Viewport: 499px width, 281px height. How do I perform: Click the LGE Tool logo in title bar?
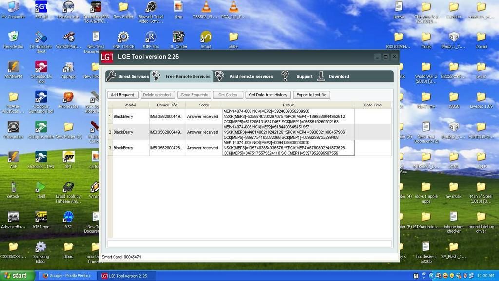coord(107,57)
